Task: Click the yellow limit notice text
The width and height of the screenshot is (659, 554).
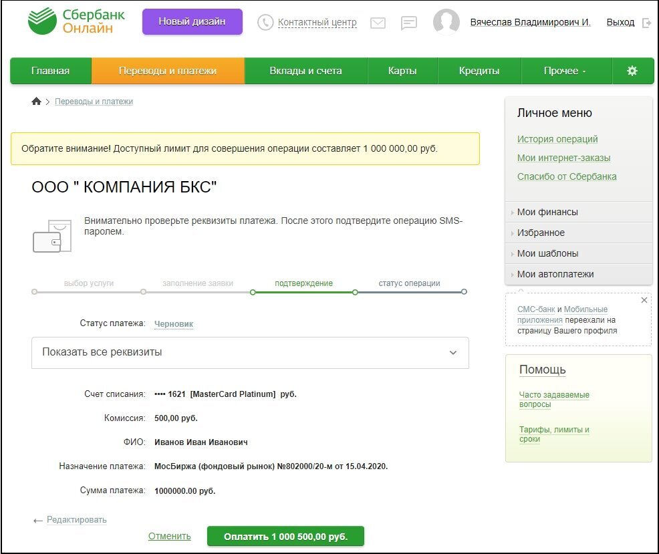Action: click(229, 148)
